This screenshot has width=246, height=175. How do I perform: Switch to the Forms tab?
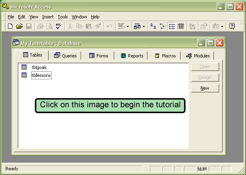pos(98,56)
